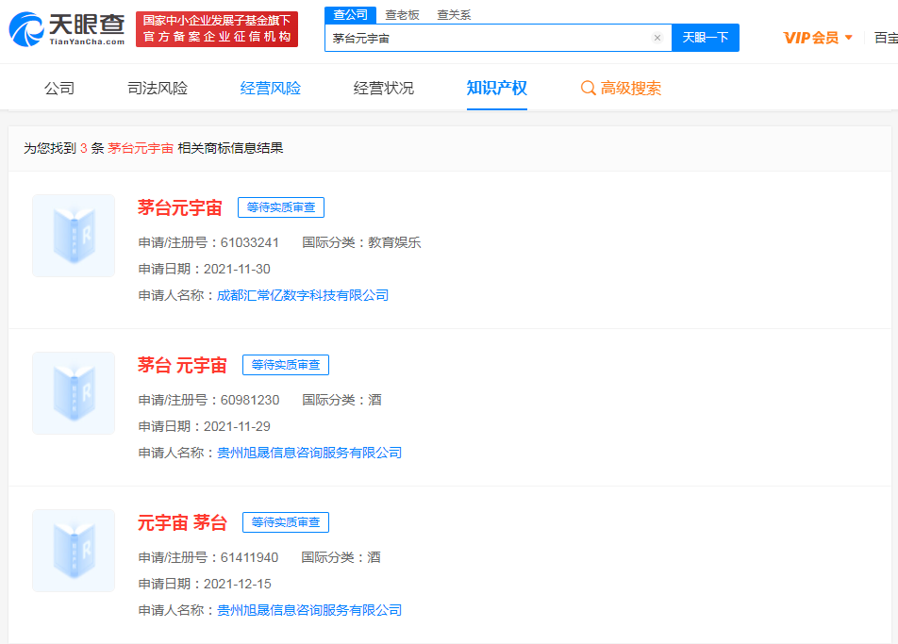Open the 元宇宙 茅台 trademark image
The height and width of the screenshot is (644, 898).
[x=74, y=551]
